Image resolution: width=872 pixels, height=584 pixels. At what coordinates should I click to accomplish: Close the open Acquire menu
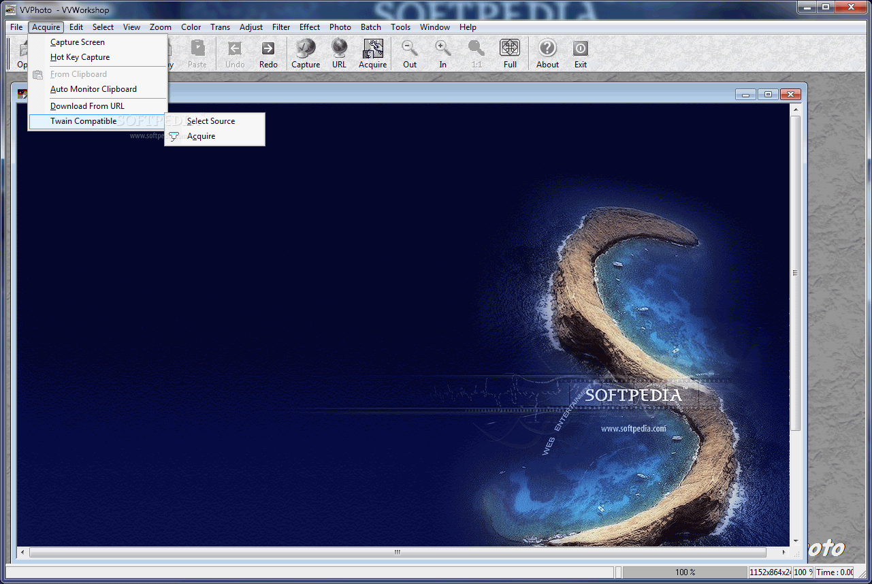(46, 27)
